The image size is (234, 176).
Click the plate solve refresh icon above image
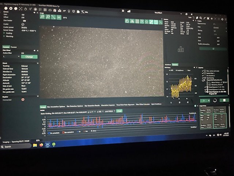[127, 21]
